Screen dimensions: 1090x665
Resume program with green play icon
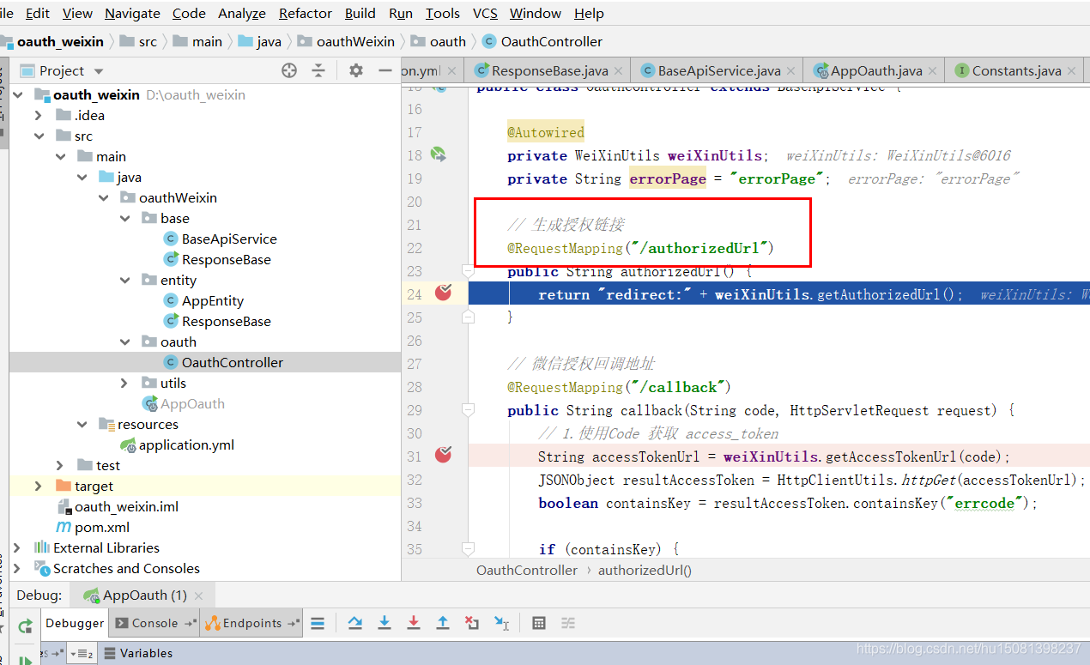point(26,660)
